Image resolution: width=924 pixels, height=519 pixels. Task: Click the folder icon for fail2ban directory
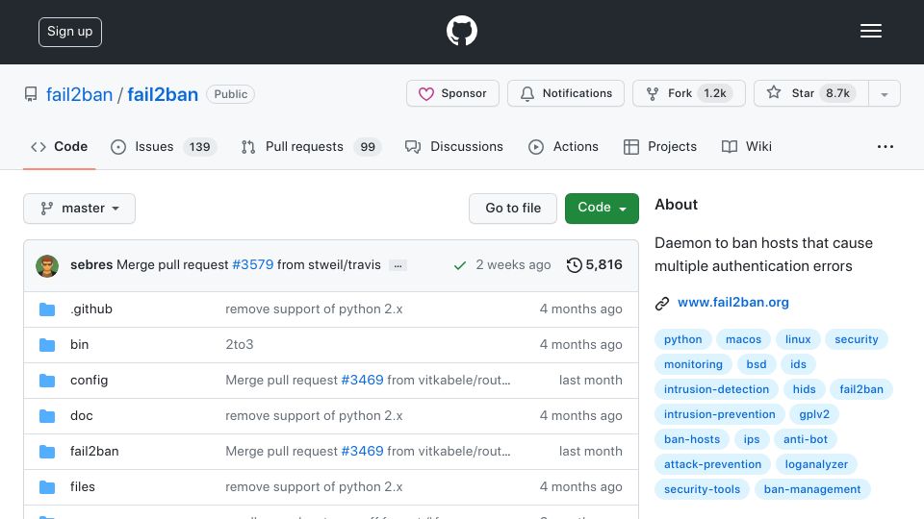(x=47, y=452)
